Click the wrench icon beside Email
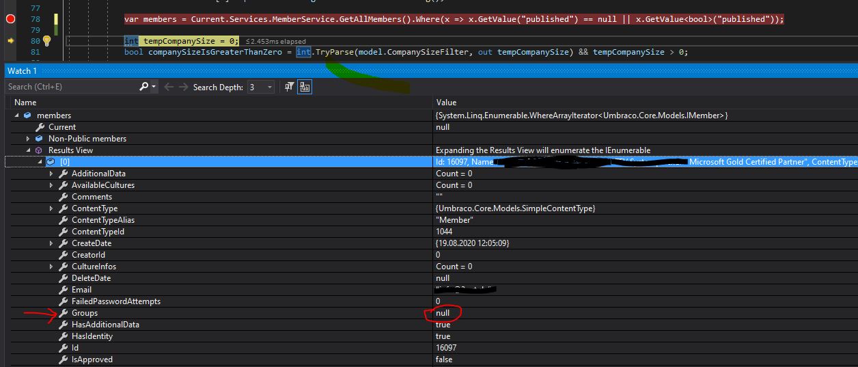This screenshot has width=858, height=367. pos(63,290)
